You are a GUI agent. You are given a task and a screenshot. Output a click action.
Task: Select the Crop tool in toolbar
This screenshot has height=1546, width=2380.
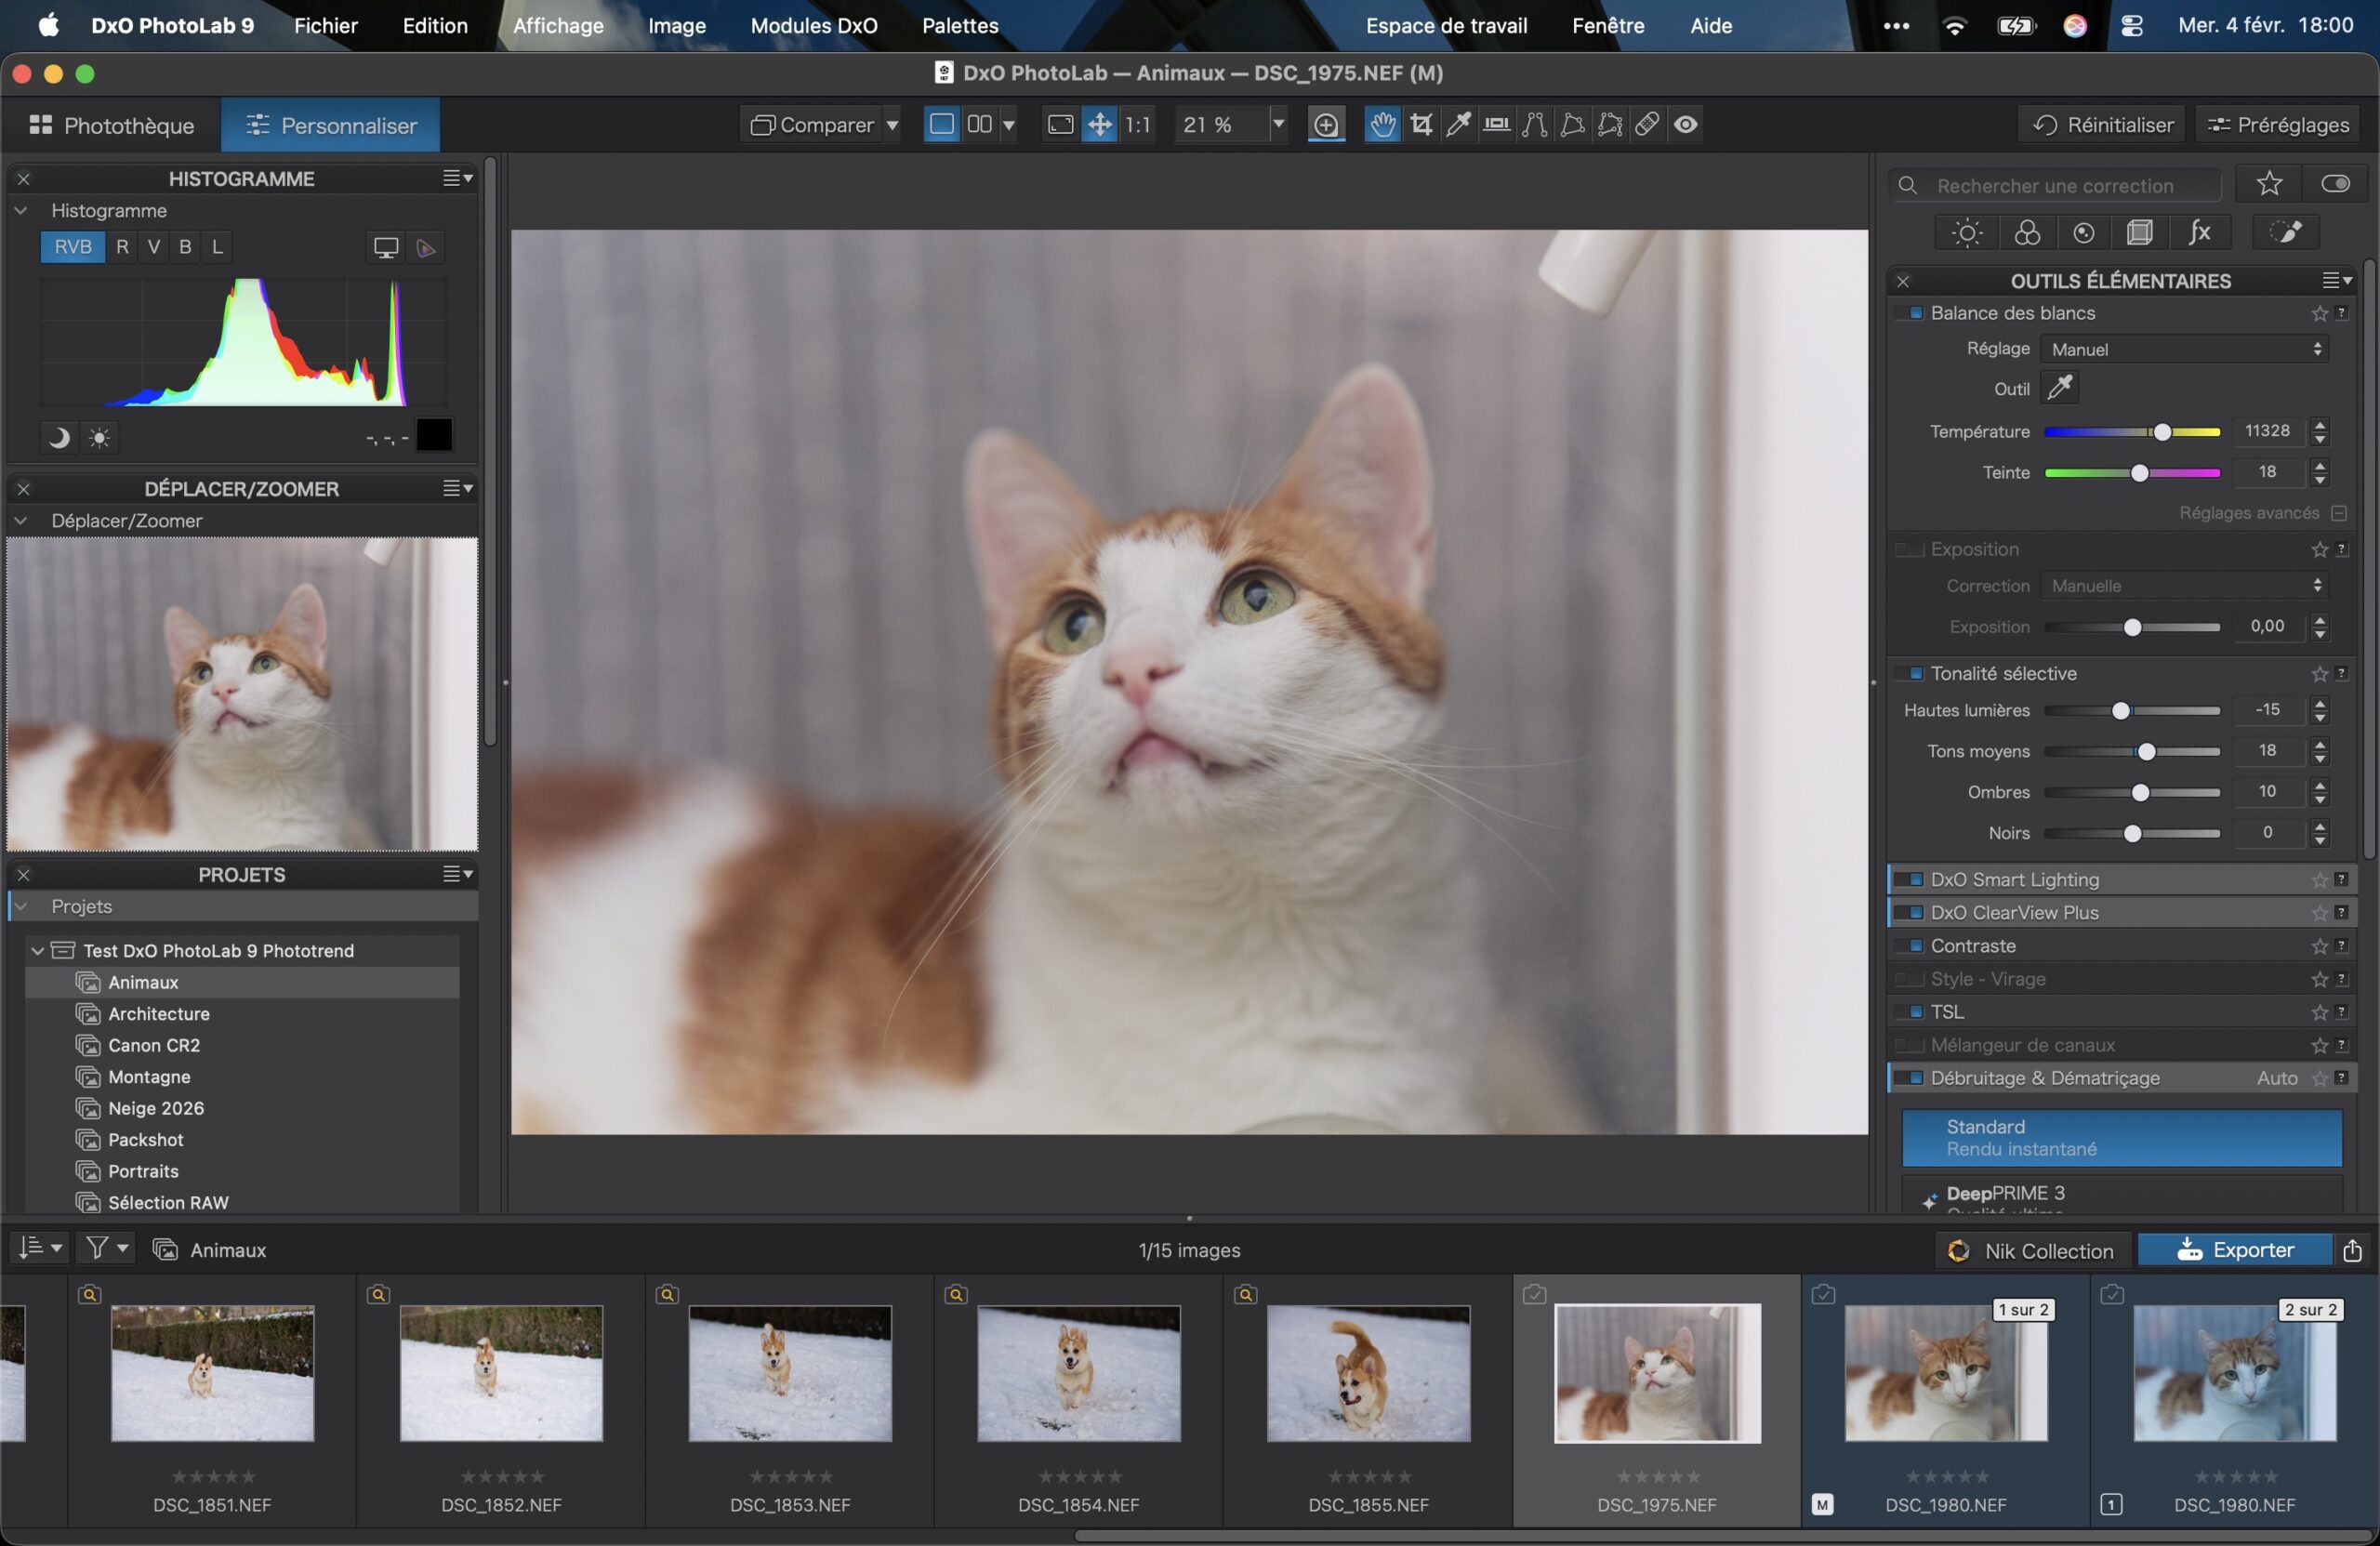pyautogui.click(x=1421, y=124)
